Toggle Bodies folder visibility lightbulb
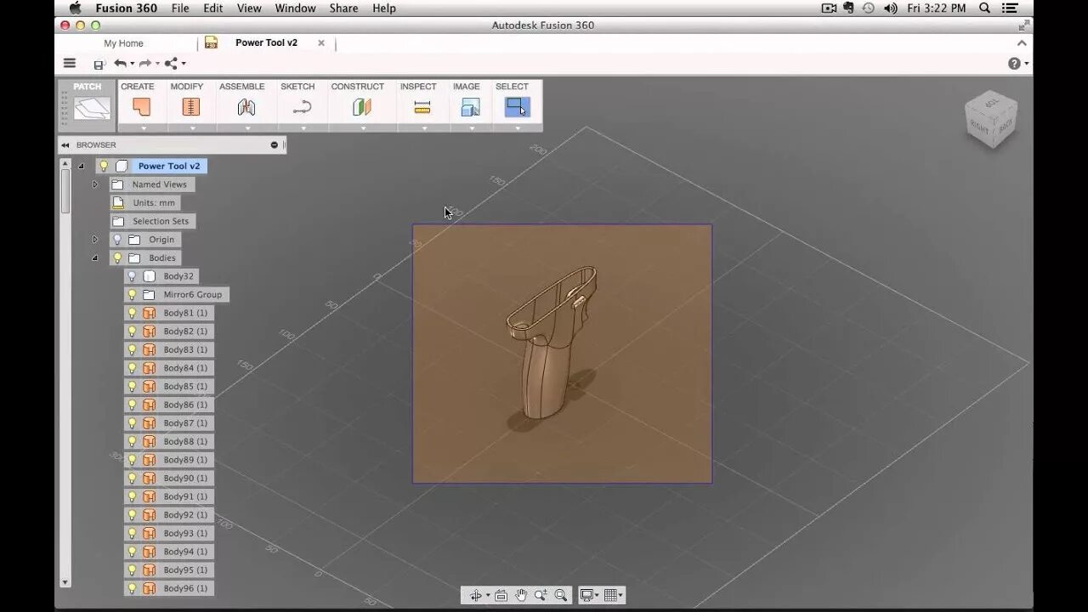 [117, 258]
